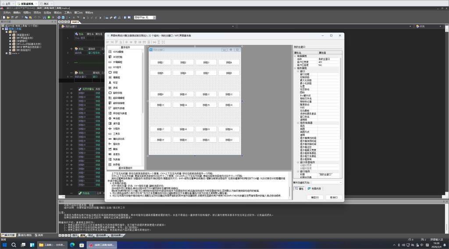Screen dimensions: 449x249
Task: Select 按钮1 on the design canvas
Action: [160, 63]
